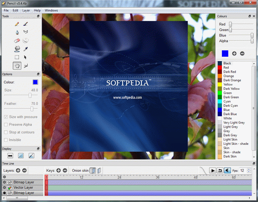Enable the Invisible checkbox
The height and width of the screenshot is (202, 258).
tap(6, 140)
